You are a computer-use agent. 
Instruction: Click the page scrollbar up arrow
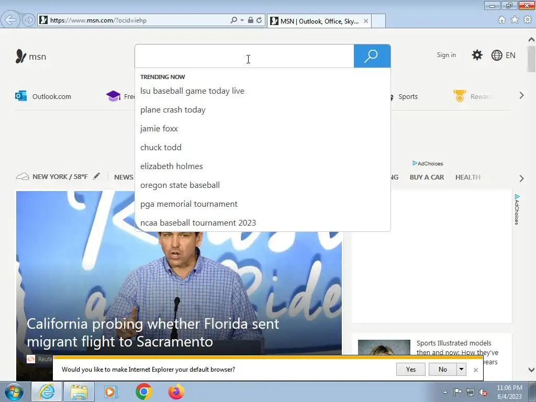(531, 40)
